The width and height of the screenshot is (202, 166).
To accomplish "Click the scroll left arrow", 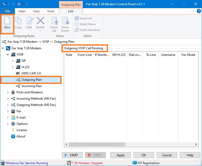I will click(x=66, y=144).
